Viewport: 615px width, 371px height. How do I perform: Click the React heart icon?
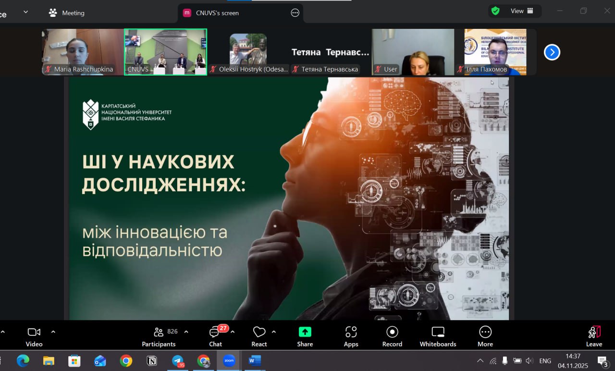[259, 336]
